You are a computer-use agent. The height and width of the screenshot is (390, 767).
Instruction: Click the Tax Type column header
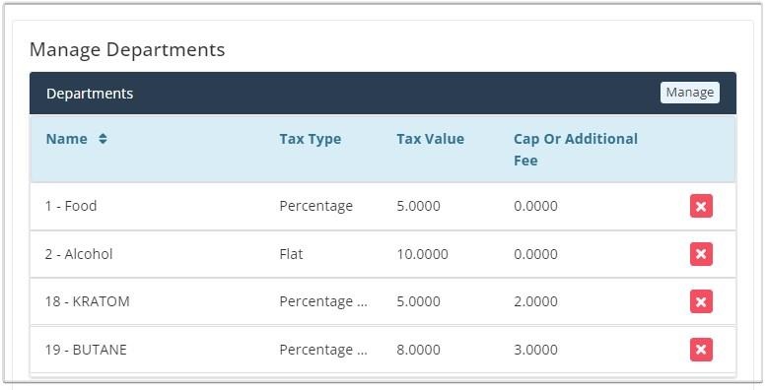(x=311, y=139)
